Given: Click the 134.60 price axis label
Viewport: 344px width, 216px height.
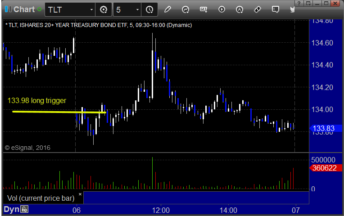Looking at the screenshot, I should pos(322,43).
